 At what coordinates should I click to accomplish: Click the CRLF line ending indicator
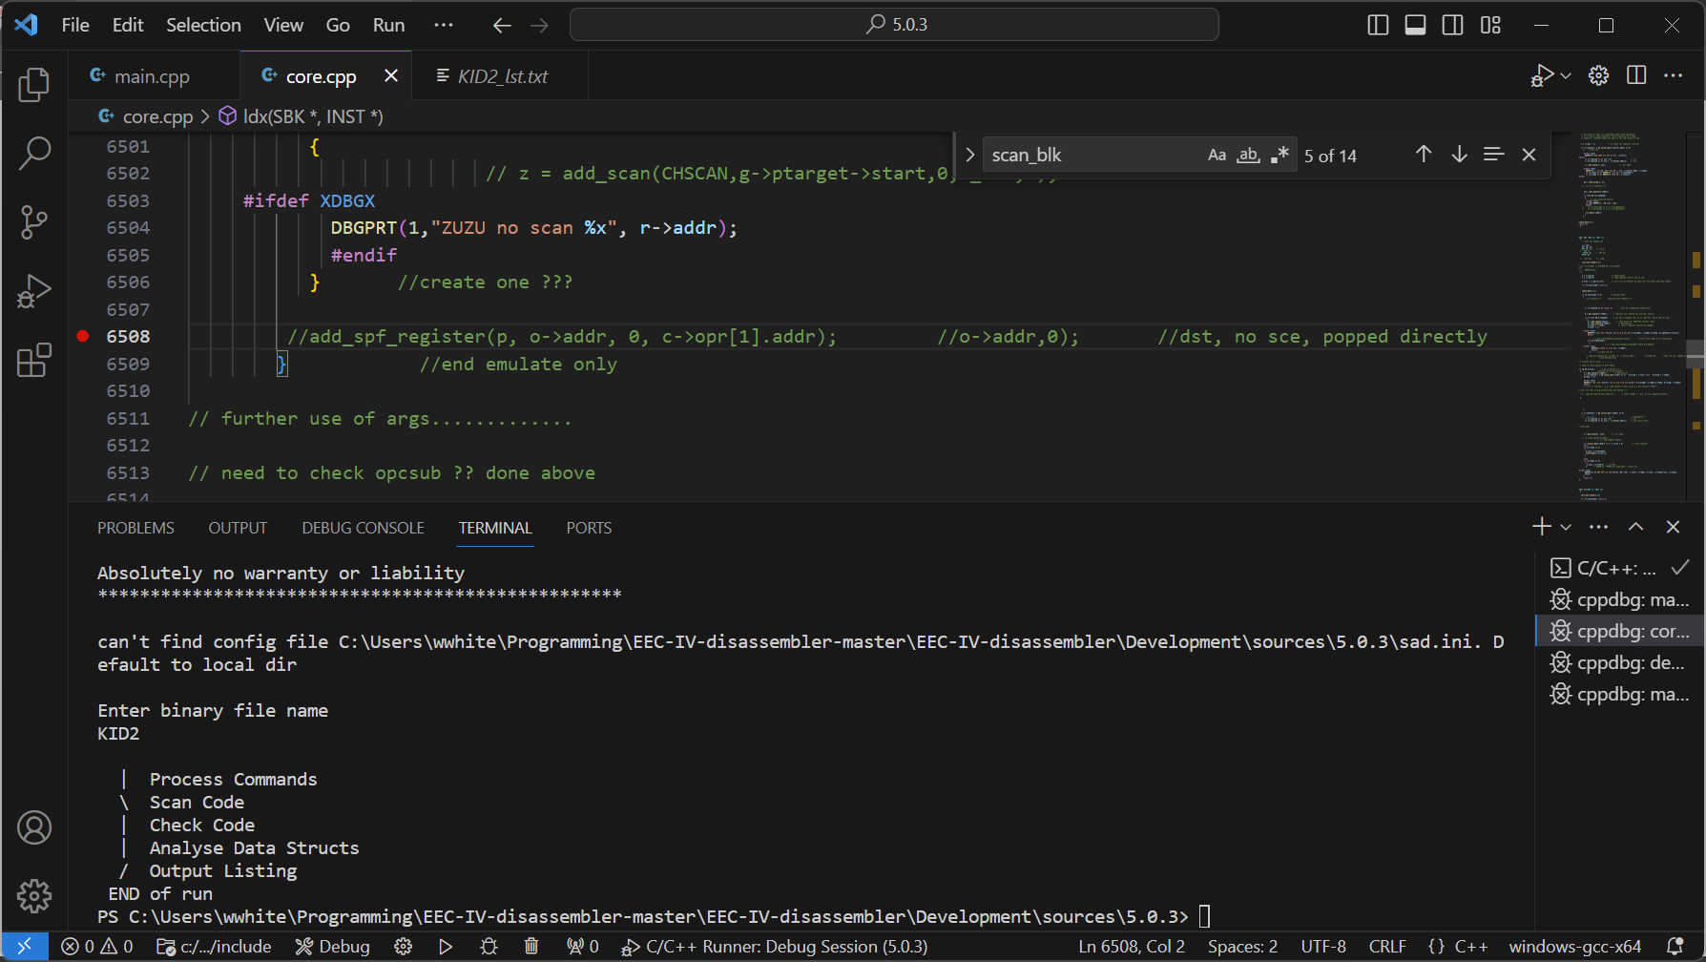click(1387, 946)
